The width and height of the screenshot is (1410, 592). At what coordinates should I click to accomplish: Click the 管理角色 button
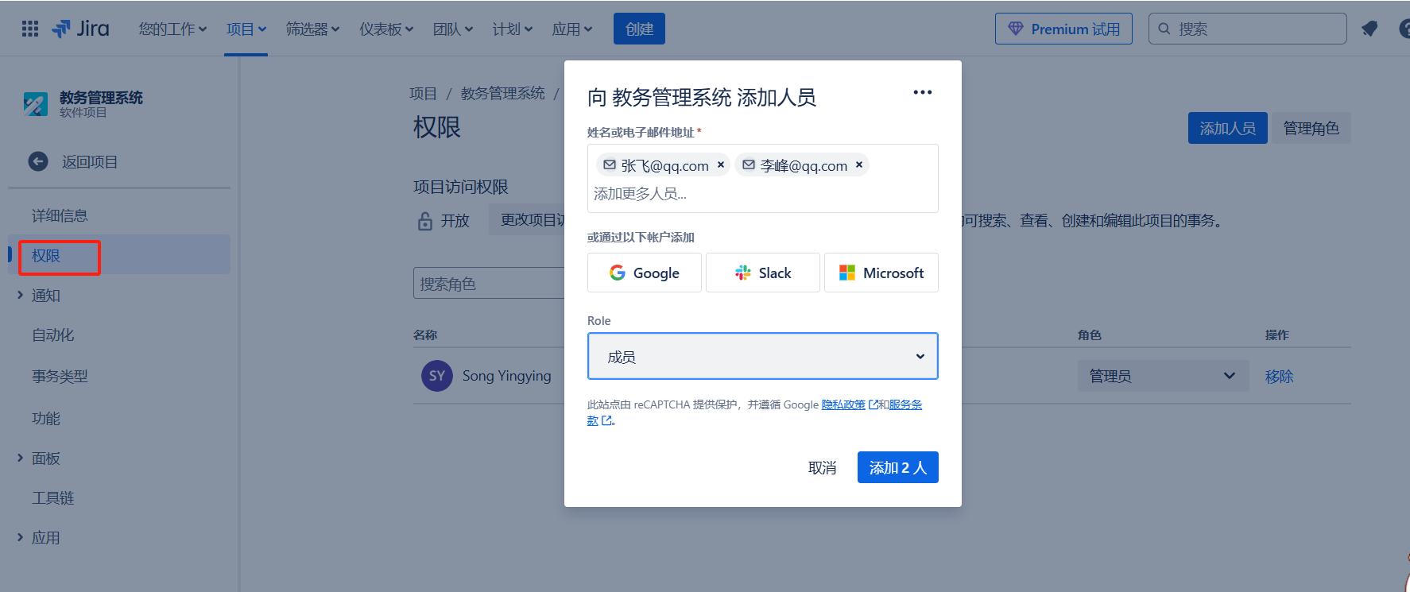[x=1311, y=128]
